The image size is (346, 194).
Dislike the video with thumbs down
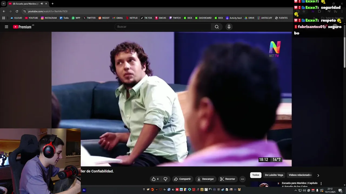[x=165, y=179]
